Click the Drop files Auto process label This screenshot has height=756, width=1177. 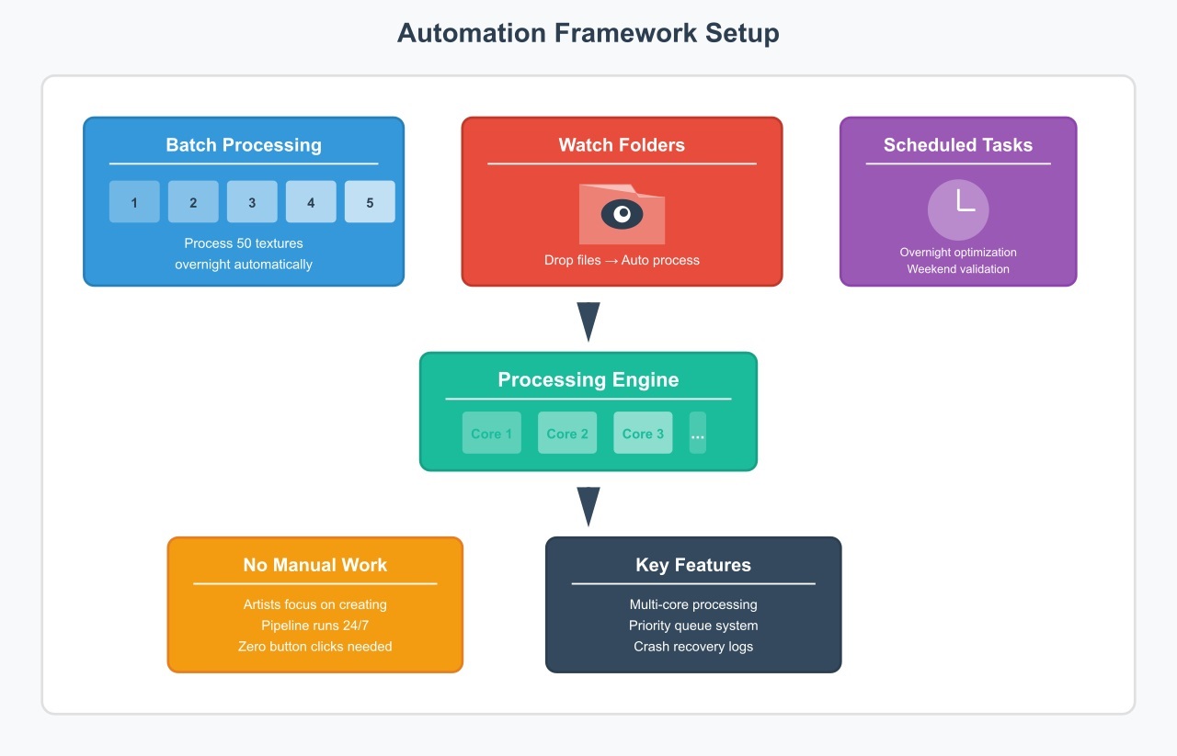(622, 260)
